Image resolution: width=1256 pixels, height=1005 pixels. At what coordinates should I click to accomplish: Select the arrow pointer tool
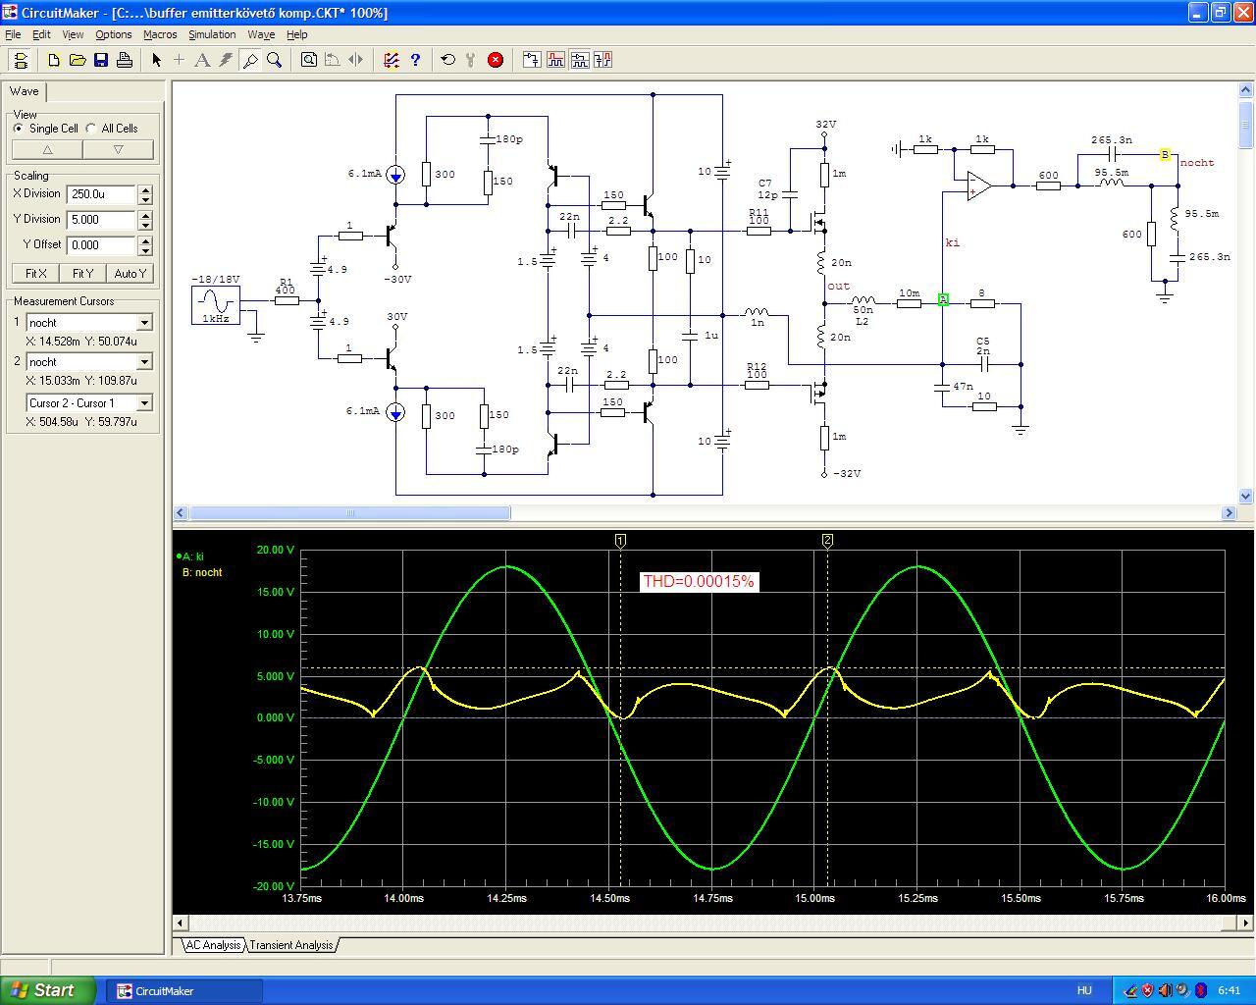coord(156,60)
